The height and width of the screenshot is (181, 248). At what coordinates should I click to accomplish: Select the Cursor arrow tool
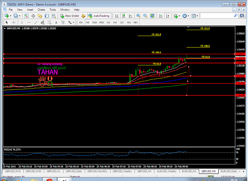click(x=7, y=23)
